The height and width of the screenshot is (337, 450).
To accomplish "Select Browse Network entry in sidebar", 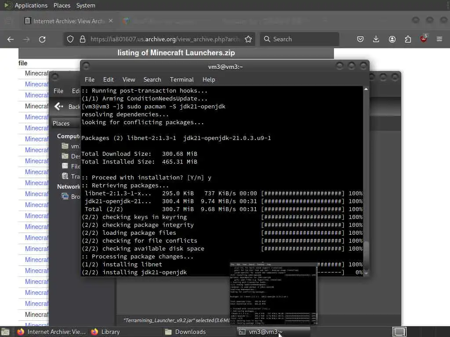I will (x=71, y=197).
